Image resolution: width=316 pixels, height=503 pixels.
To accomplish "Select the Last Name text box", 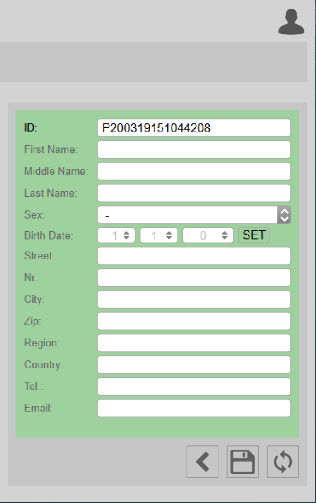I will click(194, 193).
